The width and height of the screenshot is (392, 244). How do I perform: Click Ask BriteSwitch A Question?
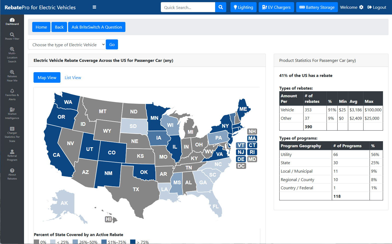(x=97, y=27)
